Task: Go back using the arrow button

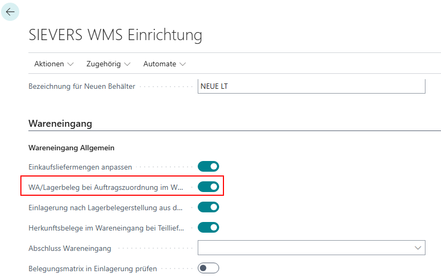Action: coord(10,12)
